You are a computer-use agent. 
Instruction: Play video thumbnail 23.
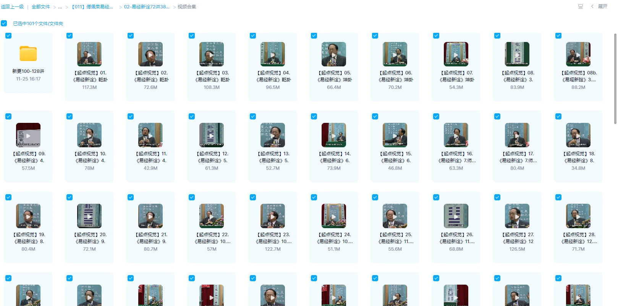coord(273,216)
